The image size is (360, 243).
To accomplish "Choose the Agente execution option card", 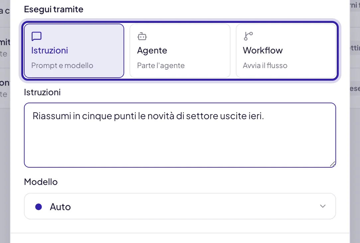I will 180,51.
